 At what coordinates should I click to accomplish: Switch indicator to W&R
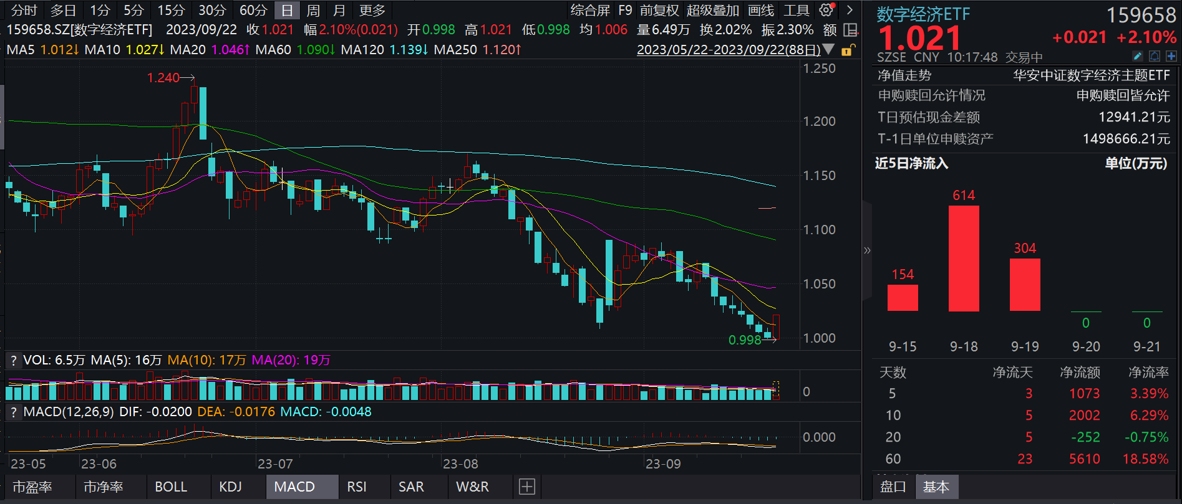pyautogui.click(x=472, y=487)
